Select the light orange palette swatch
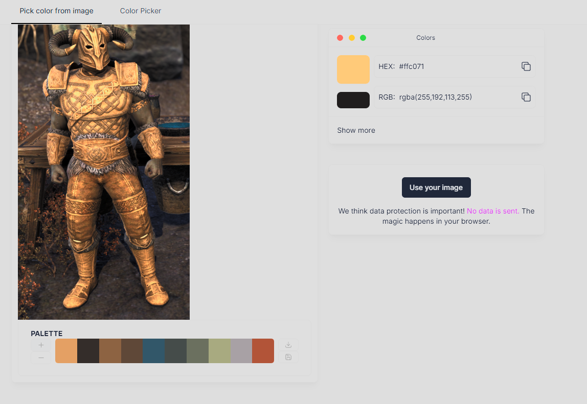 (66, 351)
